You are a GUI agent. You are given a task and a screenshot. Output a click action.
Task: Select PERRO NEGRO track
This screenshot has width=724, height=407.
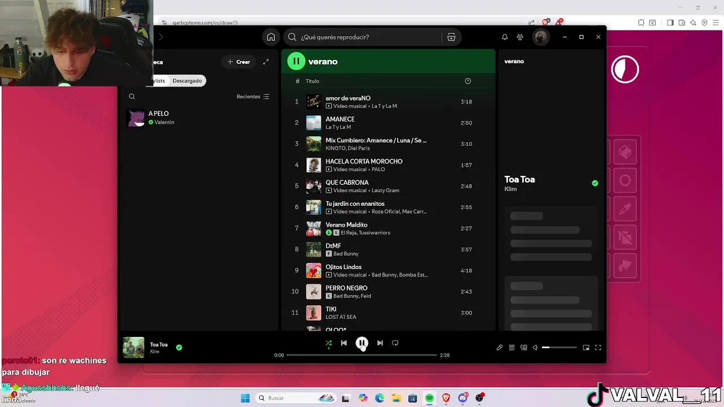(388, 292)
